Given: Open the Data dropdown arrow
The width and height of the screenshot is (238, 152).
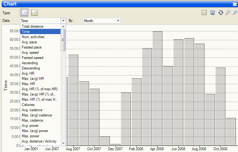Looking at the screenshot, I should coord(63,21).
